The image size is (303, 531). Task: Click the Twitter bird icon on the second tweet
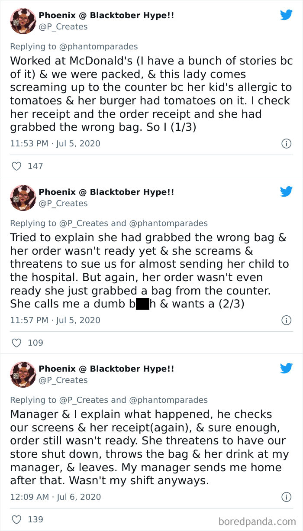point(286,191)
